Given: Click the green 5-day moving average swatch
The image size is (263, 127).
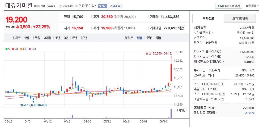Looking at the screenshot, I should pos(6,49).
